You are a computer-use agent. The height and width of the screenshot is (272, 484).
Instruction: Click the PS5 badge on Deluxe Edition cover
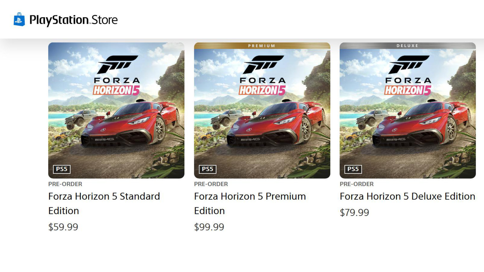click(353, 169)
